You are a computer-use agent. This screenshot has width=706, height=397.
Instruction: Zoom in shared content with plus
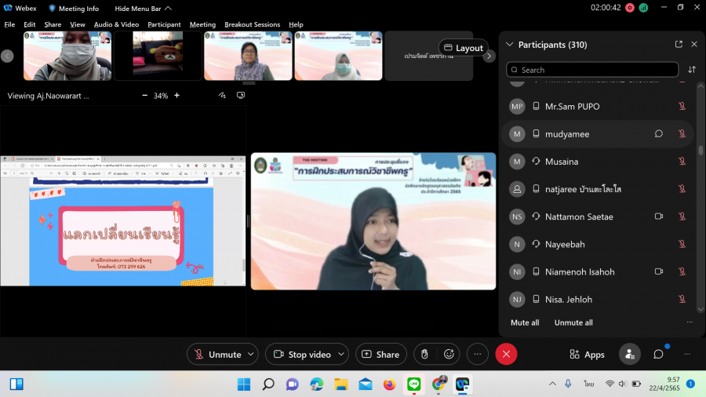pyautogui.click(x=176, y=96)
